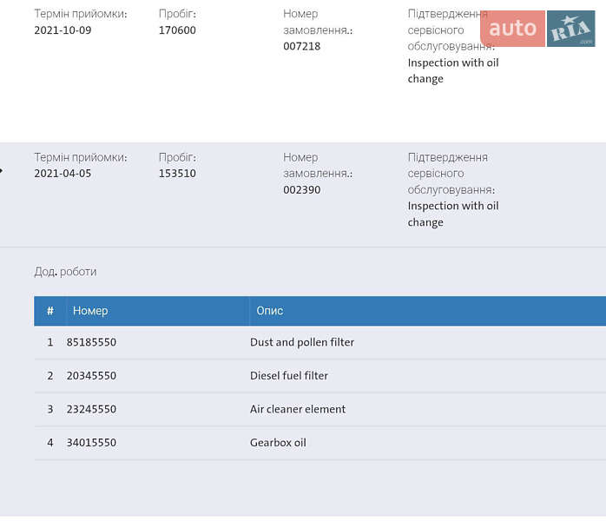Click 'Air cleaner element' description
Viewport: 606px width, 521px height.
click(298, 409)
